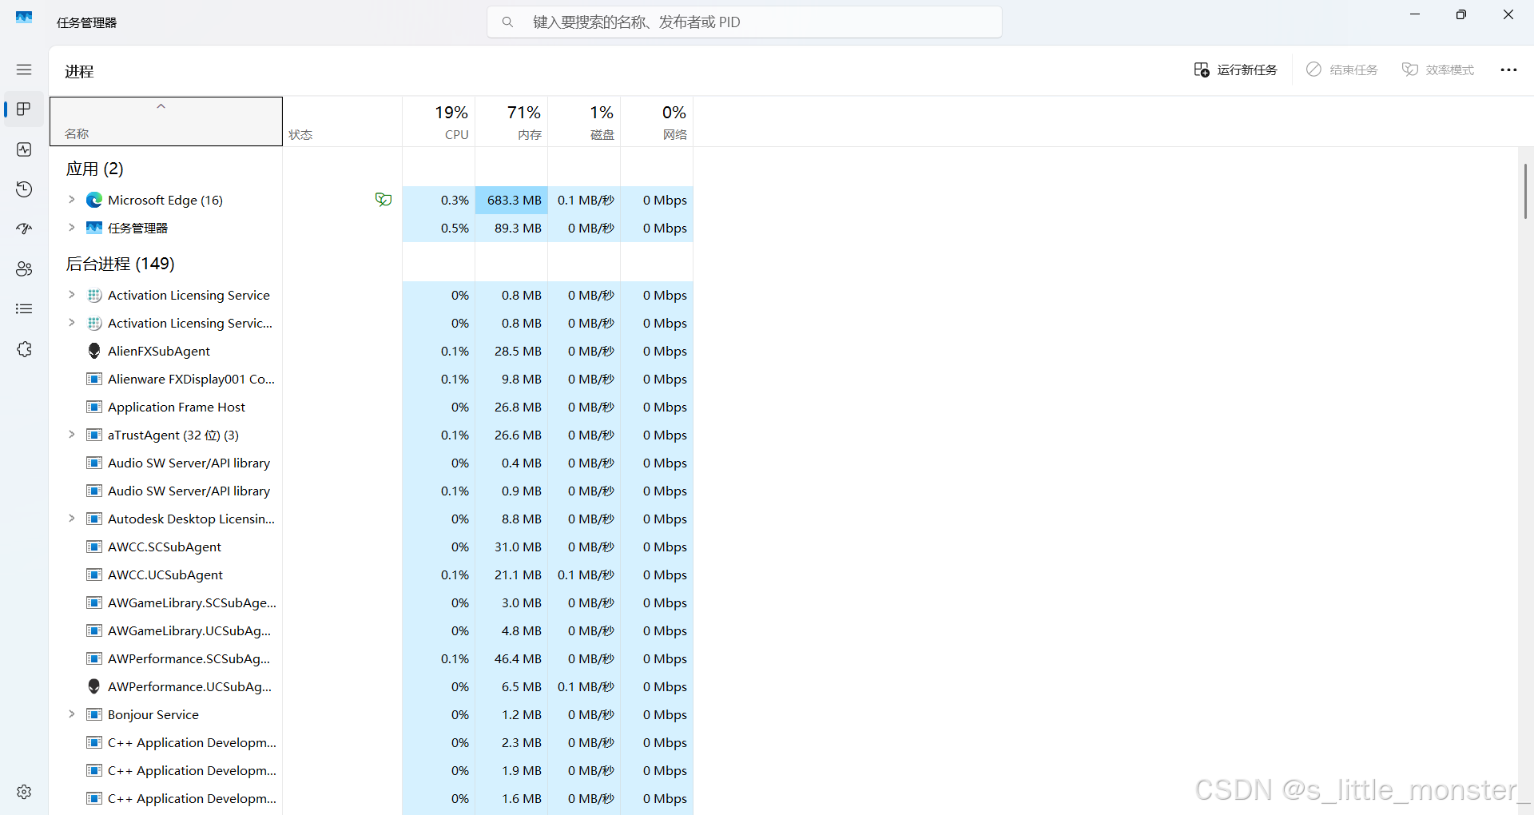Sort processes by 磁盘 column
Viewport: 1534px width, 815px height.
pyautogui.click(x=584, y=121)
